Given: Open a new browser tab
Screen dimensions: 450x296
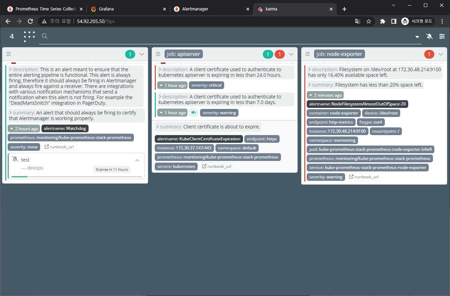Looking at the screenshot, I should (x=344, y=9).
